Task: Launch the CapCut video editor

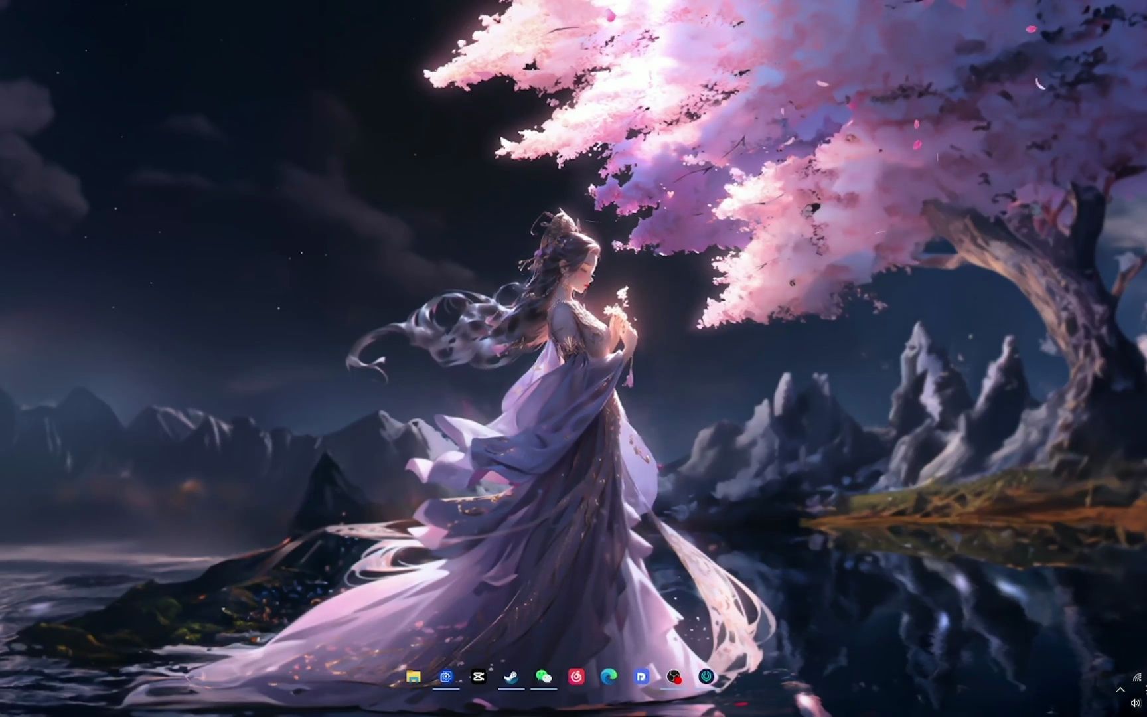Action: 478,677
